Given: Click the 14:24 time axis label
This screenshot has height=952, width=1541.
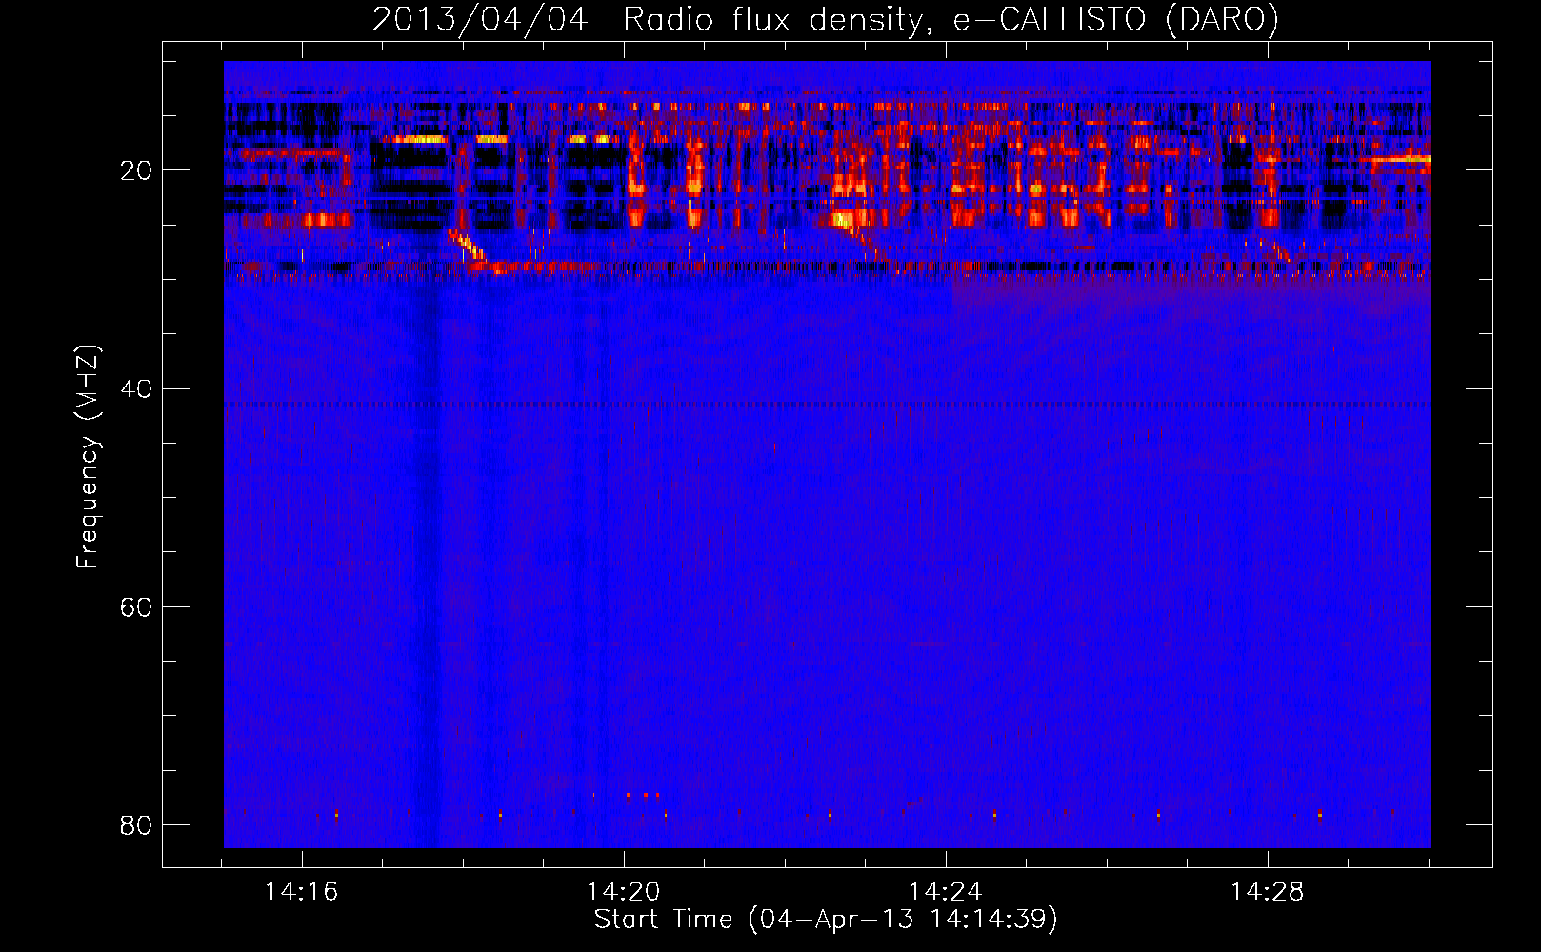Looking at the screenshot, I should pos(945,892).
